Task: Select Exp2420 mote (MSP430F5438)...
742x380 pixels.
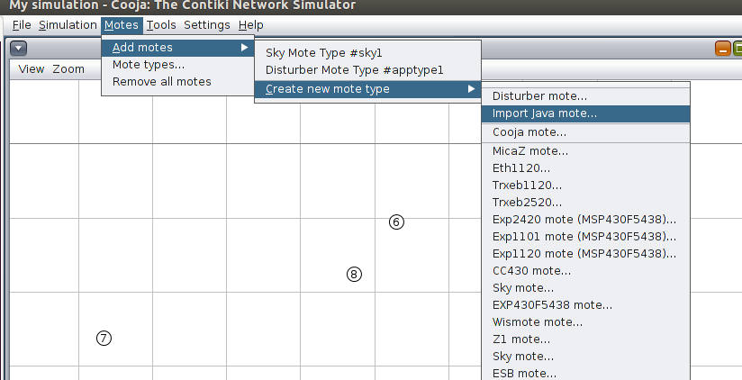Action: [586, 219]
